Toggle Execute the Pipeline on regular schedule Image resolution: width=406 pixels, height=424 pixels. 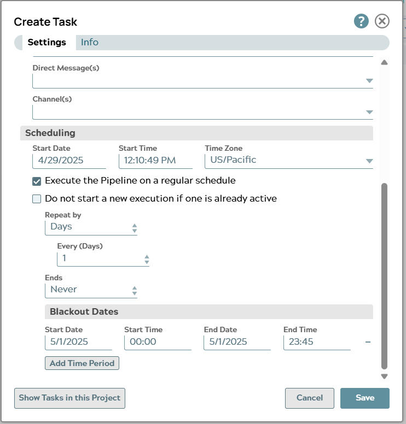point(37,181)
